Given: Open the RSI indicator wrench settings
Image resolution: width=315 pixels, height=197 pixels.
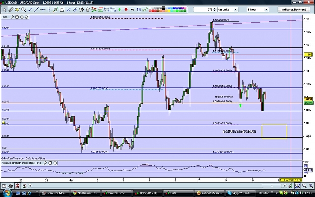Looking at the screenshot, I should coord(45,163).
